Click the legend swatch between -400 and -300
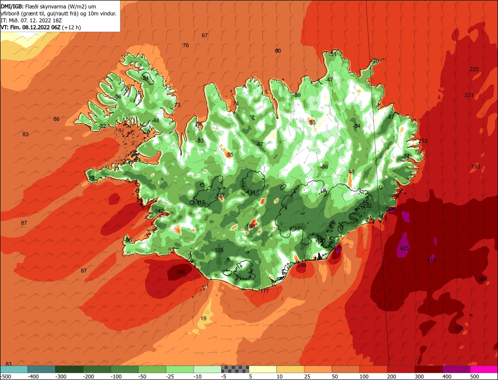The height and width of the screenshot is (380, 498). (x=42, y=369)
